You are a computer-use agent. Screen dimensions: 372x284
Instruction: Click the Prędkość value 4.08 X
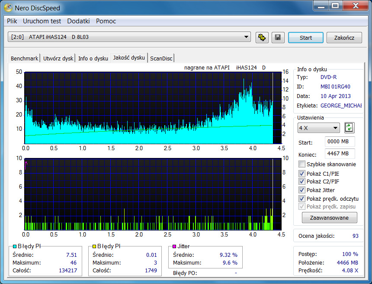[x=350, y=270]
